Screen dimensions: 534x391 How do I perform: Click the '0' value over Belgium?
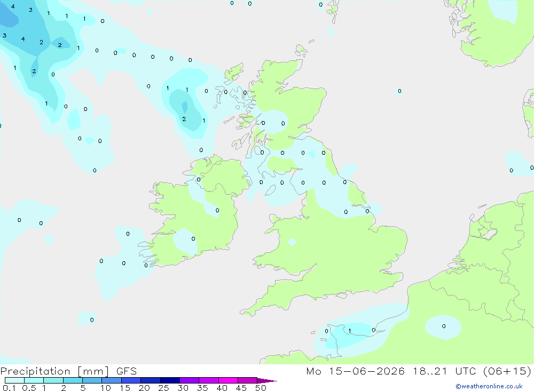click(443, 326)
